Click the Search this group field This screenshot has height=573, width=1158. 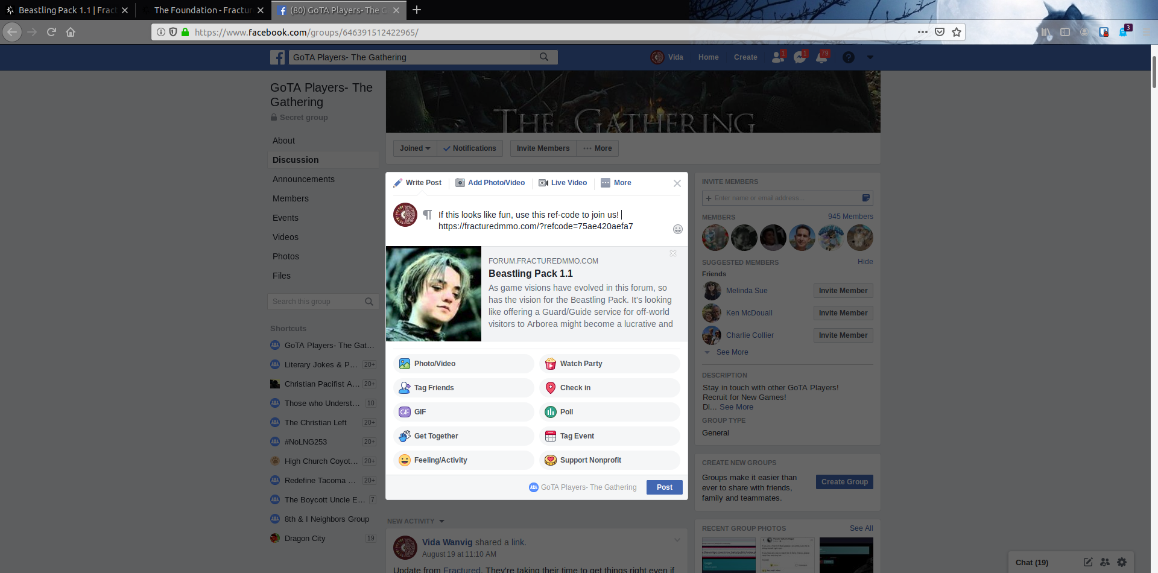coord(323,302)
